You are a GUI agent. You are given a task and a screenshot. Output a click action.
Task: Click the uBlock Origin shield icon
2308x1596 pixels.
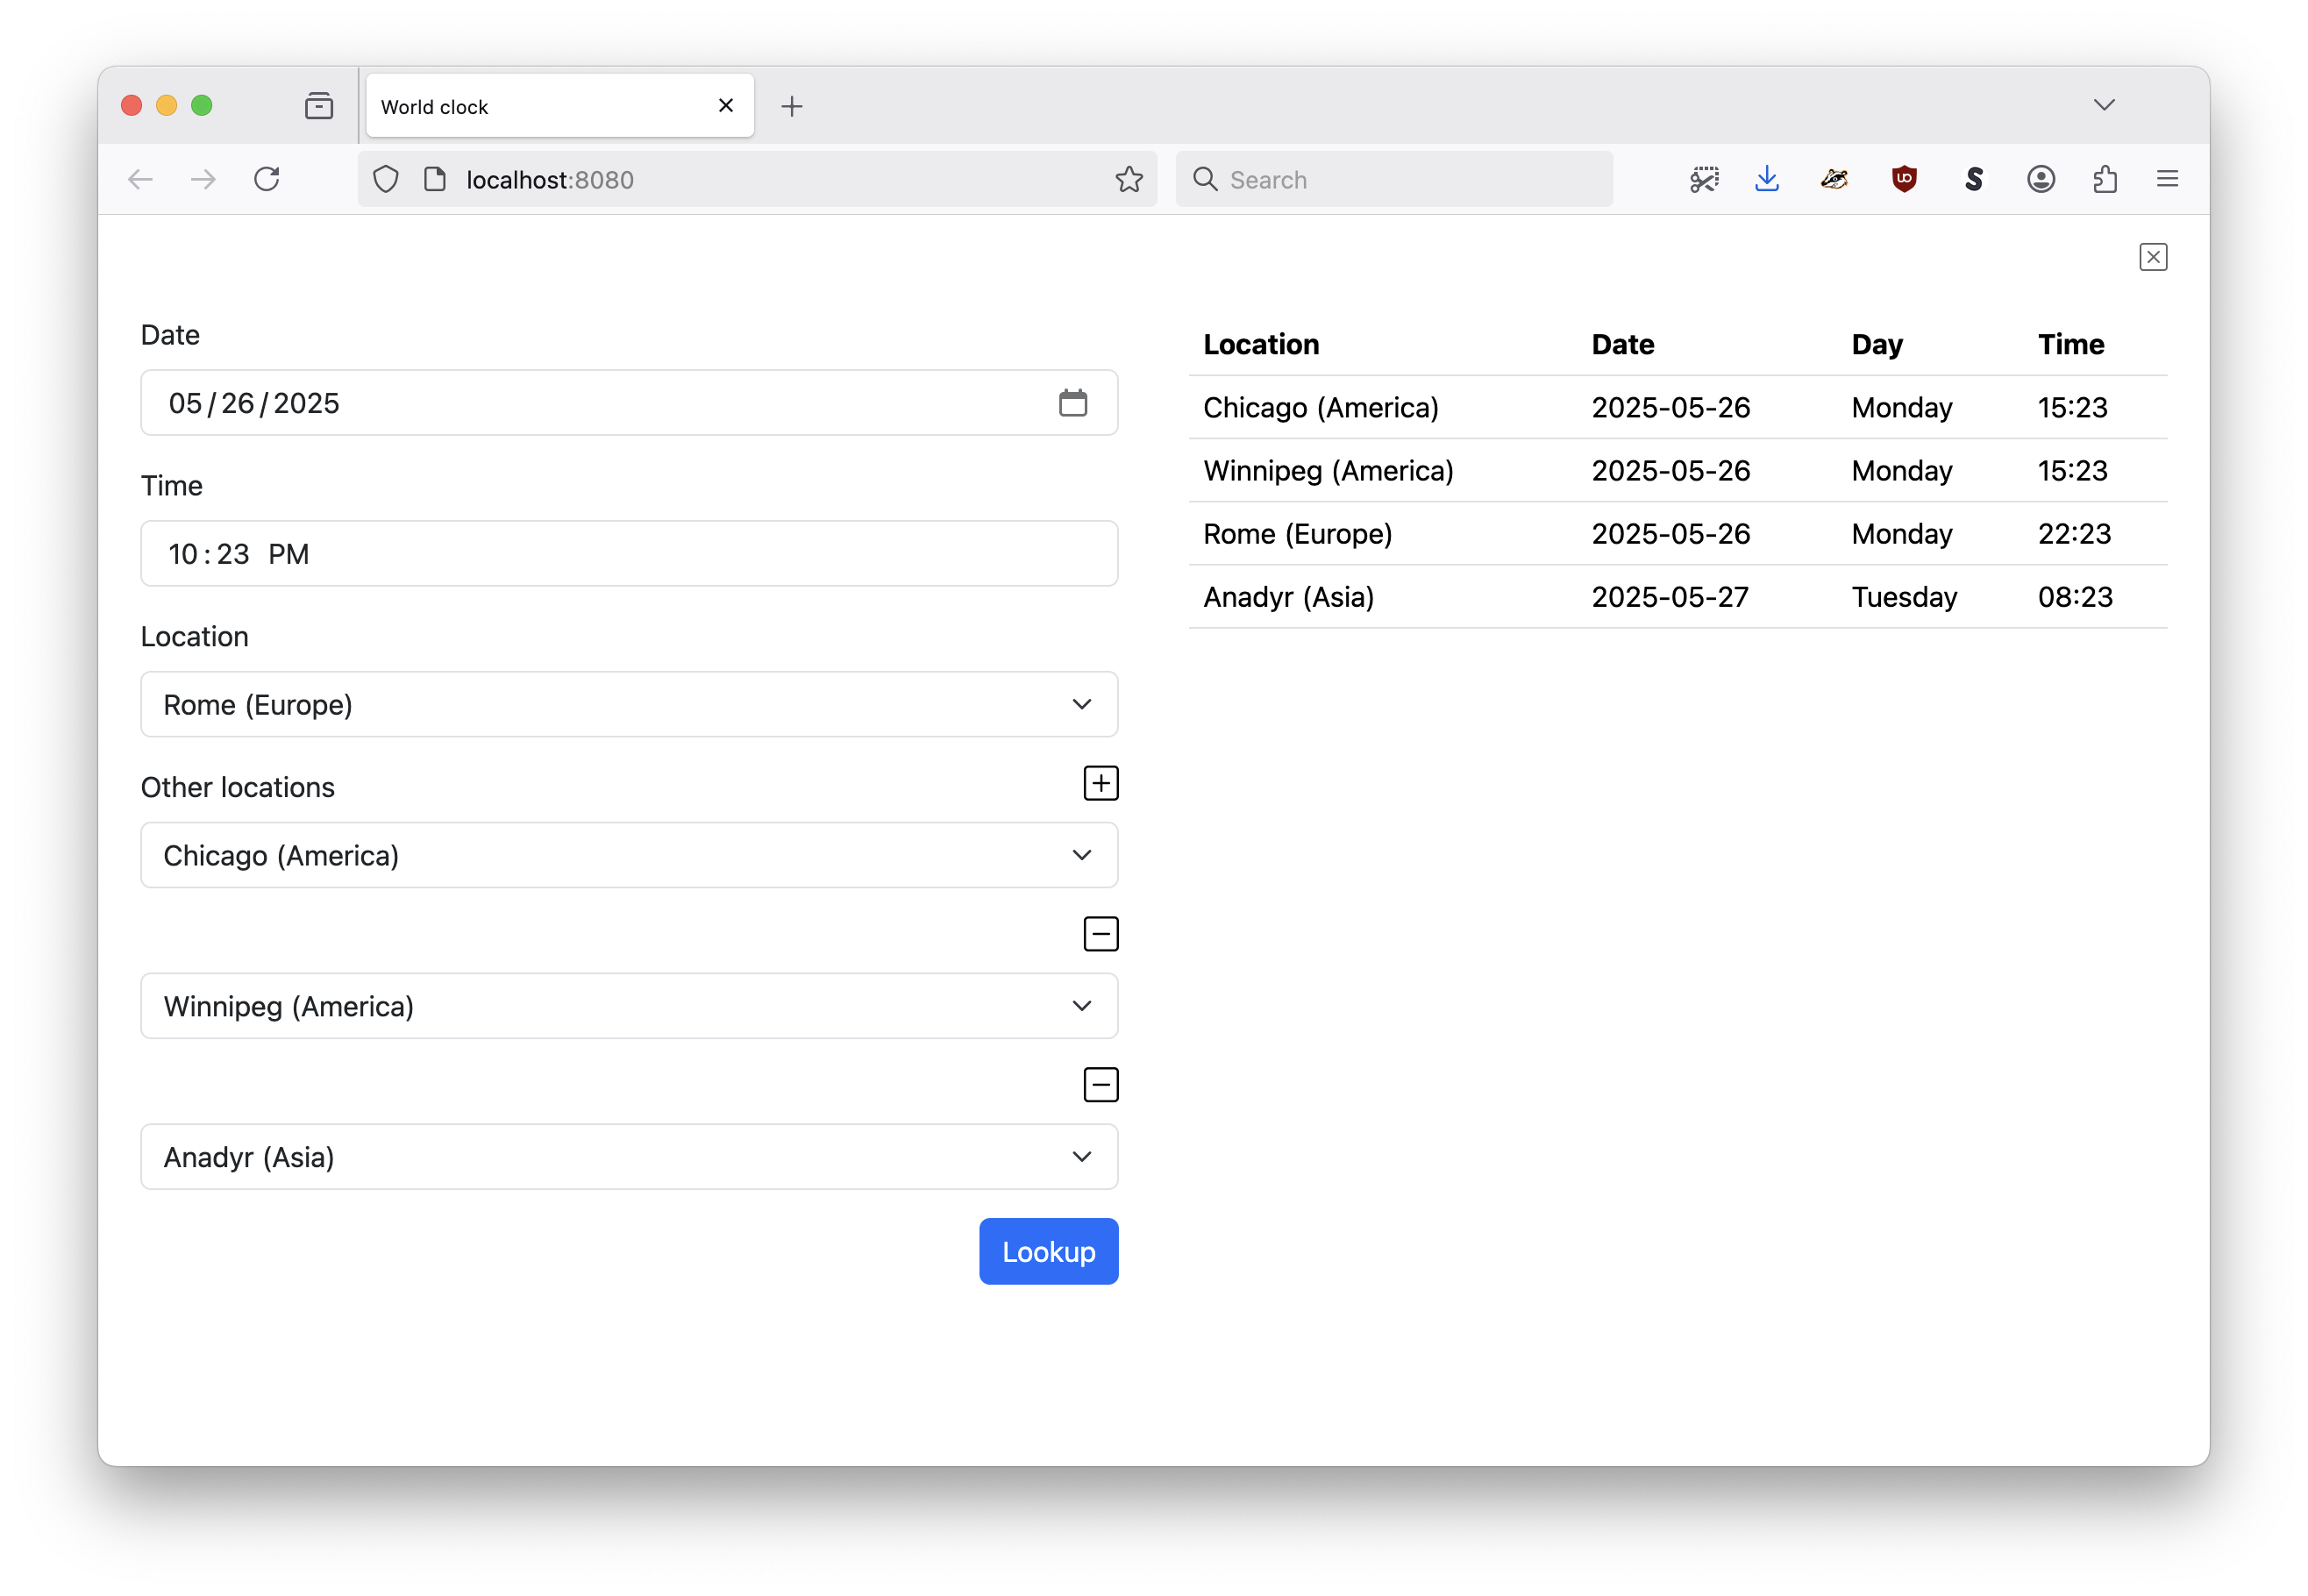click(1903, 180)
